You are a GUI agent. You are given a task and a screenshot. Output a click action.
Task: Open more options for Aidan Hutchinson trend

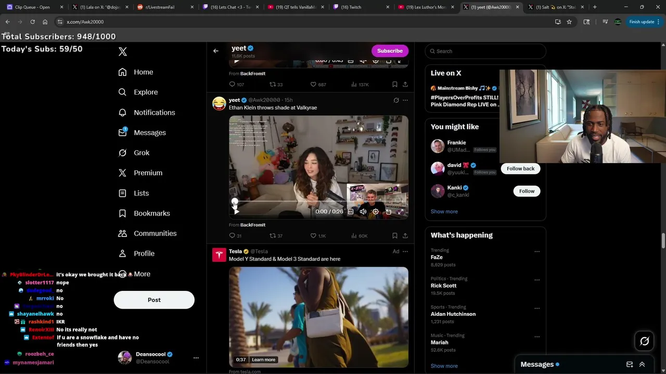click(x=537, y=309)
